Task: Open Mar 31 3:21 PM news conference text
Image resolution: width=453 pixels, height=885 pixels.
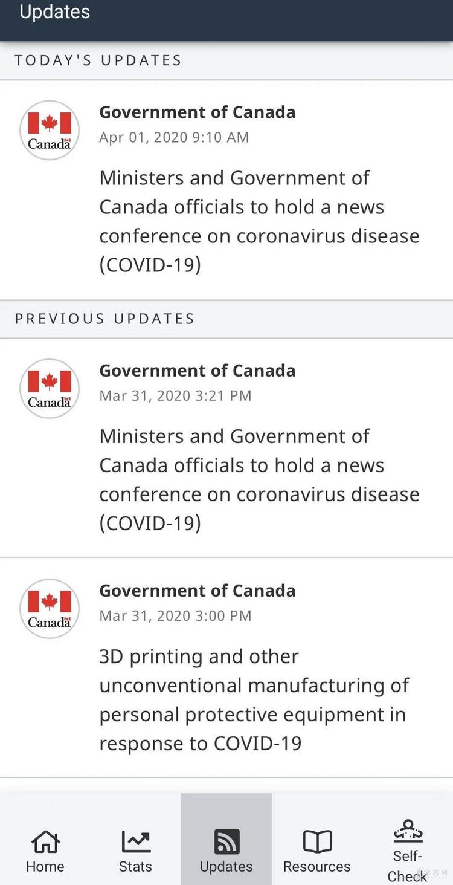Action: (259, 479)
